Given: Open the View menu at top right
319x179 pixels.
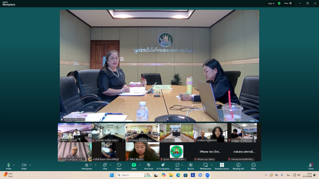Looking at the screenshot, I should click(287, 3).
